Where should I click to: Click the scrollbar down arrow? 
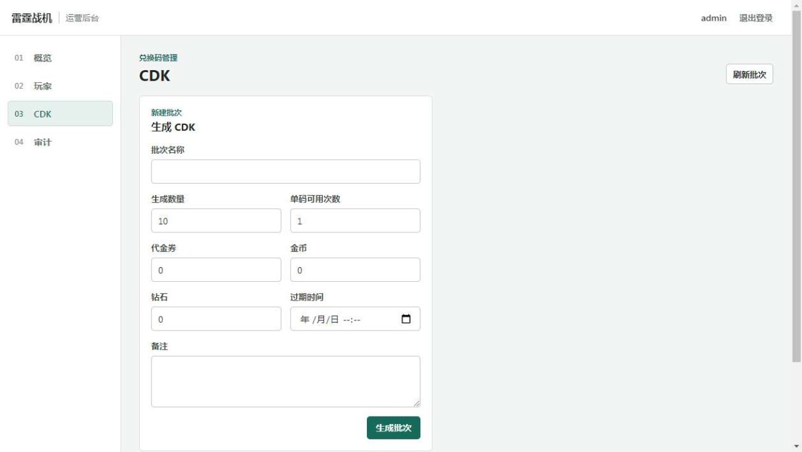tap(796, 446)
